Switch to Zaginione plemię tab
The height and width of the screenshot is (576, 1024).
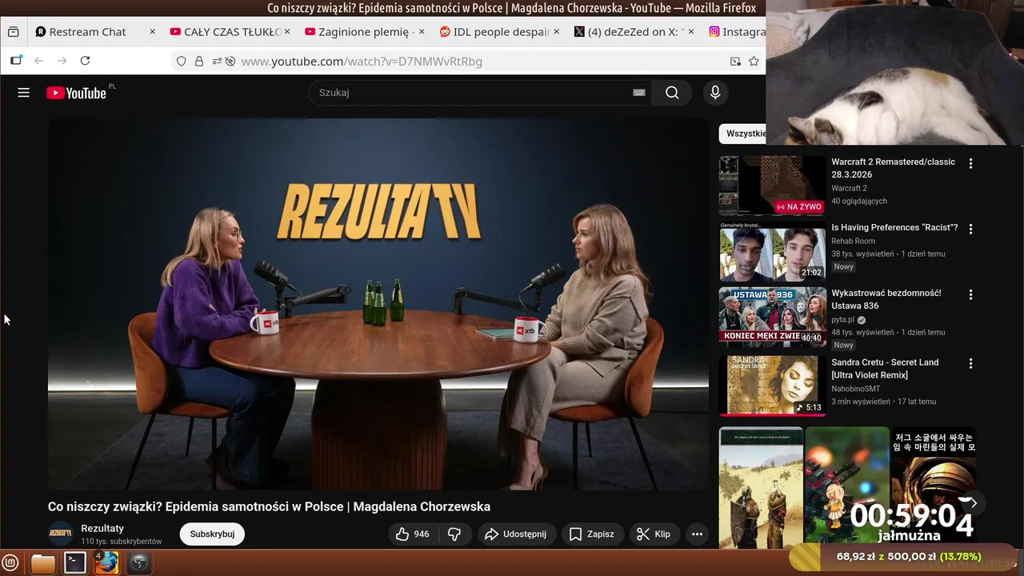(x=364, y=32)
